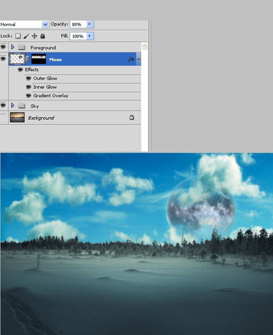Toggle the Effects eye icon
This screenshot has width=273, height=335.
click(20, 70)
